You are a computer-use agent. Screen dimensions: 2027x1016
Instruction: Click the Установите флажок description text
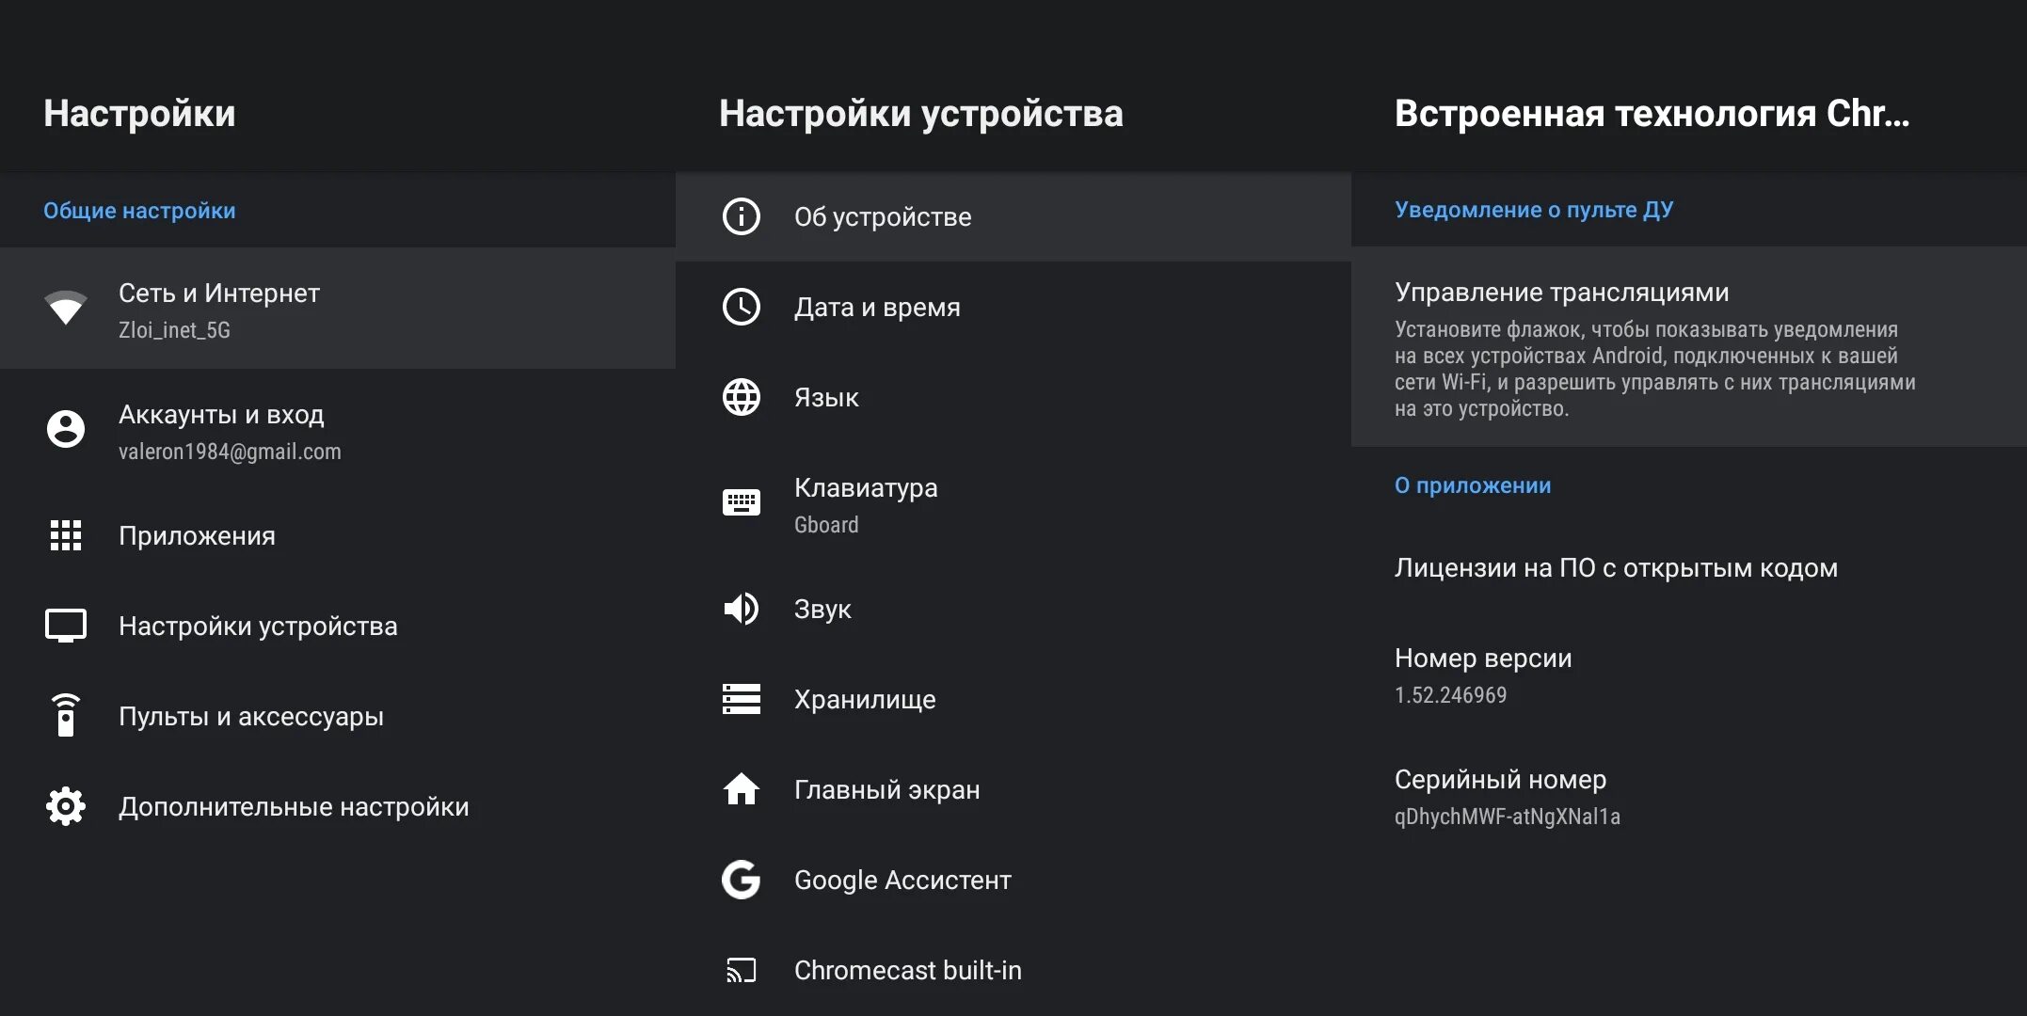click(x=1655, y=369)
